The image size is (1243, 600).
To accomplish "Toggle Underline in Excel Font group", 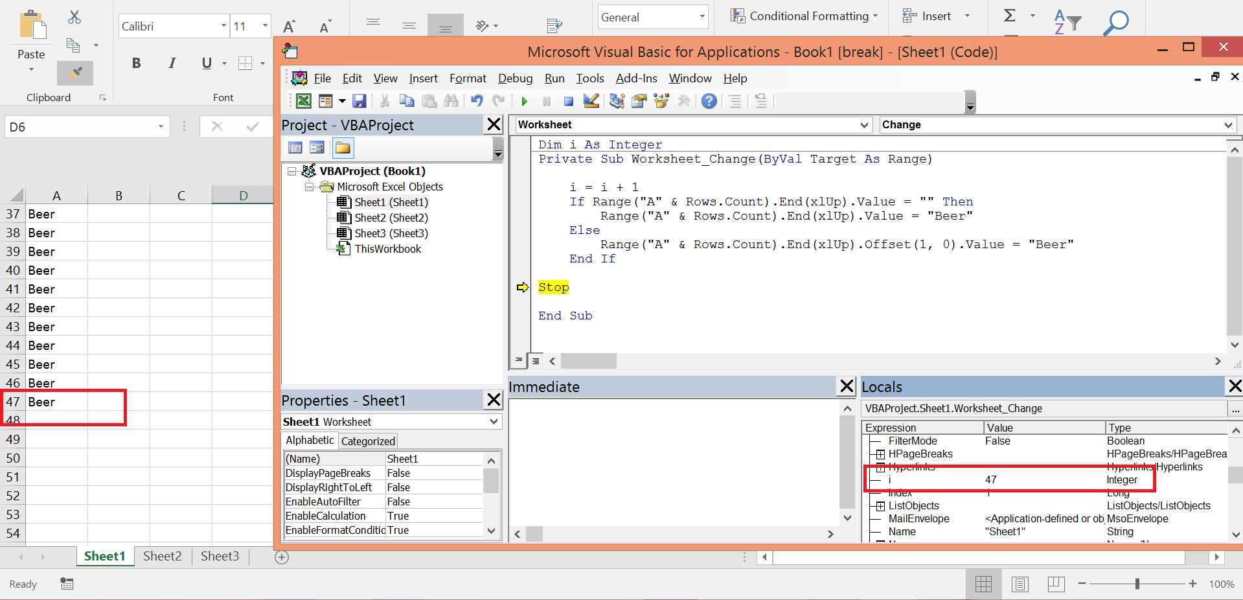I will 207,63.
